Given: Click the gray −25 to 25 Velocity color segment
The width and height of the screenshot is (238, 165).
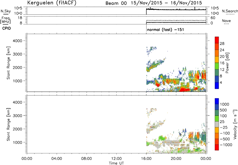Looking at the screenshot, I should tap(217, 124).
